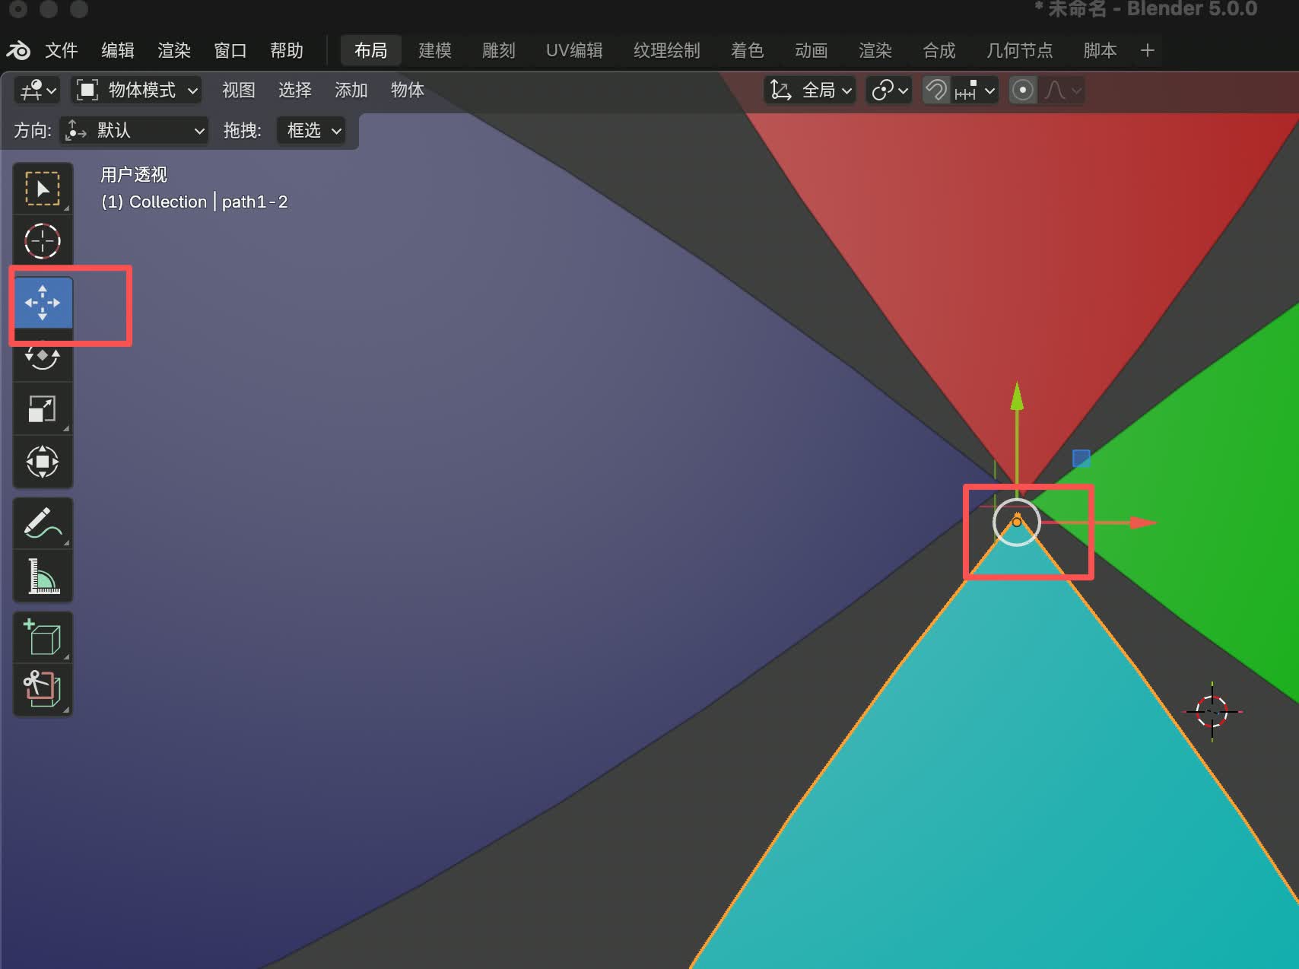
Task: Pick the Annotate pencil tool
Action: click(x=43, y=523)
